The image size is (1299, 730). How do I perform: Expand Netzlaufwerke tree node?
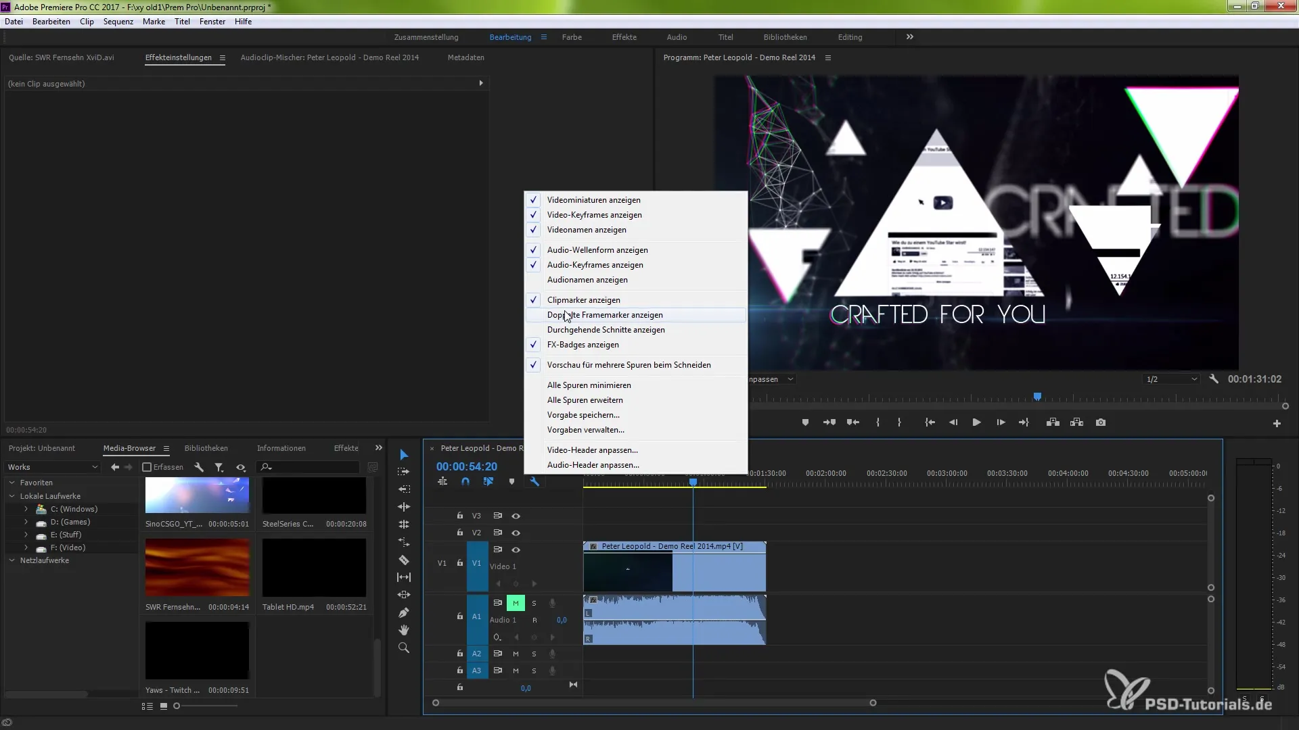click(12, 560)
